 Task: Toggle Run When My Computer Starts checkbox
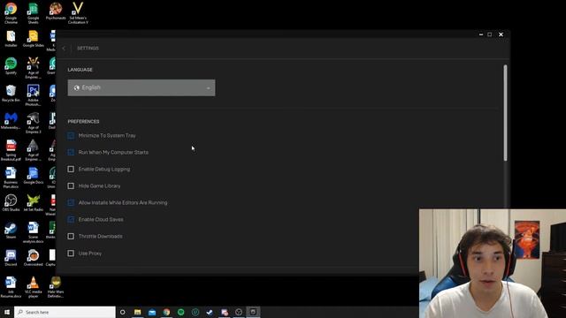[x=71, y=152]
